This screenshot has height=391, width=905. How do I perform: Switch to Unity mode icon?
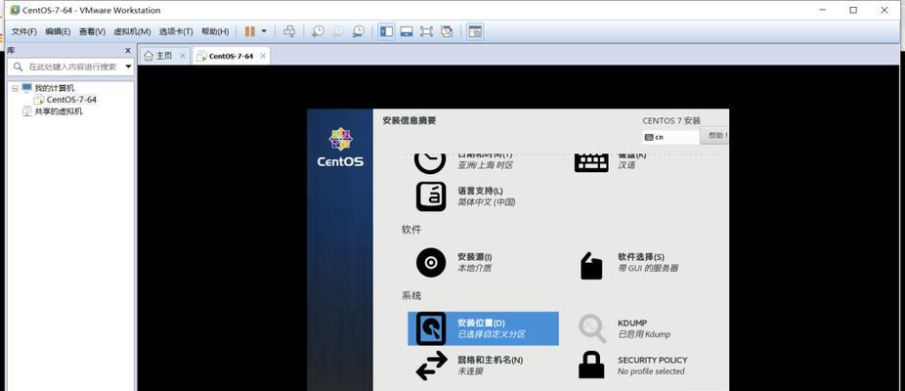[447, 31]
